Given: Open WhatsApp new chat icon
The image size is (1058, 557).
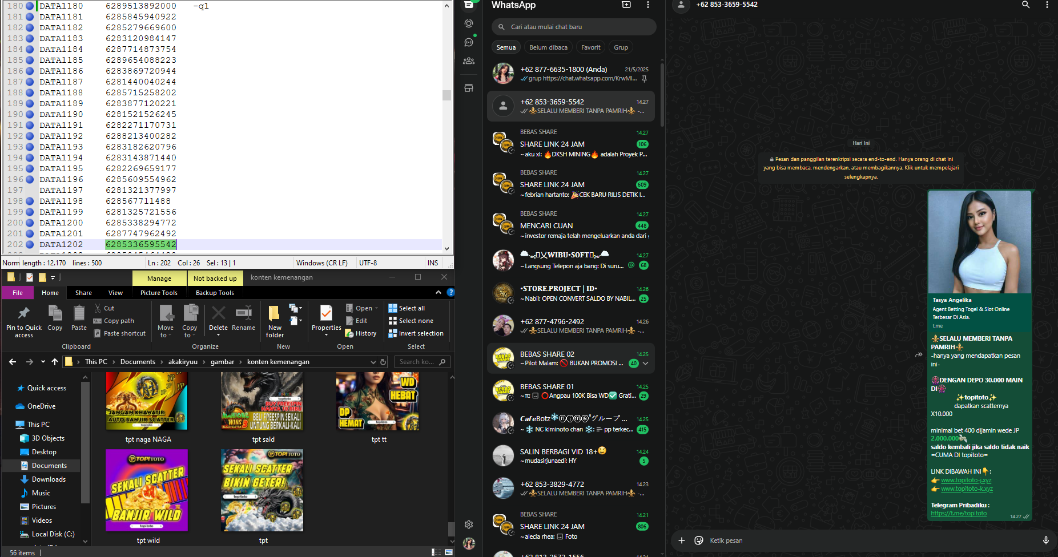Looking at the screenshot, I should click(x=626, y=5).
